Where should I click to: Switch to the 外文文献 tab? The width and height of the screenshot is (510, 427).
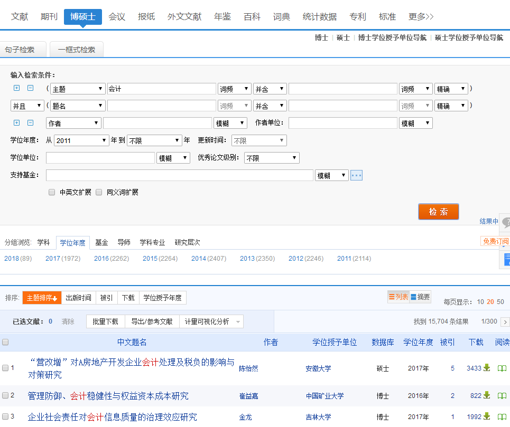(184, 16)
